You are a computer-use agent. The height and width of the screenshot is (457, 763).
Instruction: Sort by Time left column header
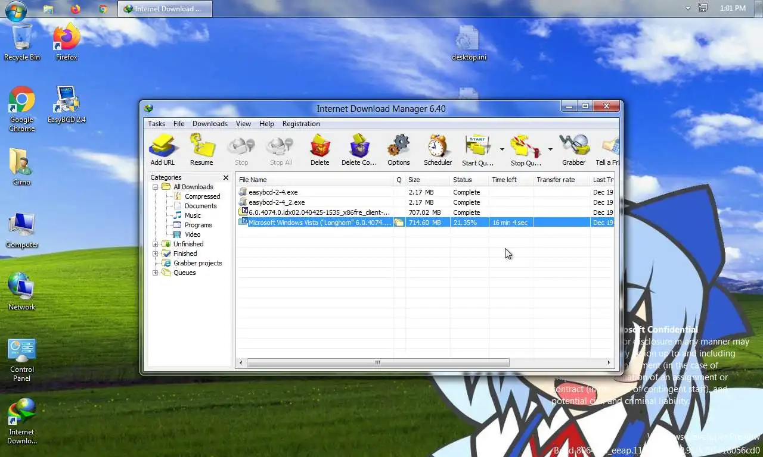point(511,180)
